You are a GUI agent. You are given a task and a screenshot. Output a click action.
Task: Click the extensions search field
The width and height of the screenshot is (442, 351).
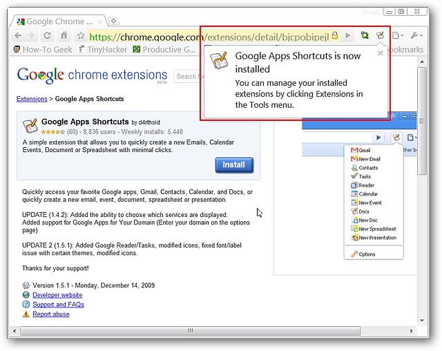point(189,77)
